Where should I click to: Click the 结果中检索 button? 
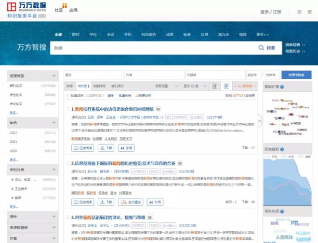pos(297,75)
